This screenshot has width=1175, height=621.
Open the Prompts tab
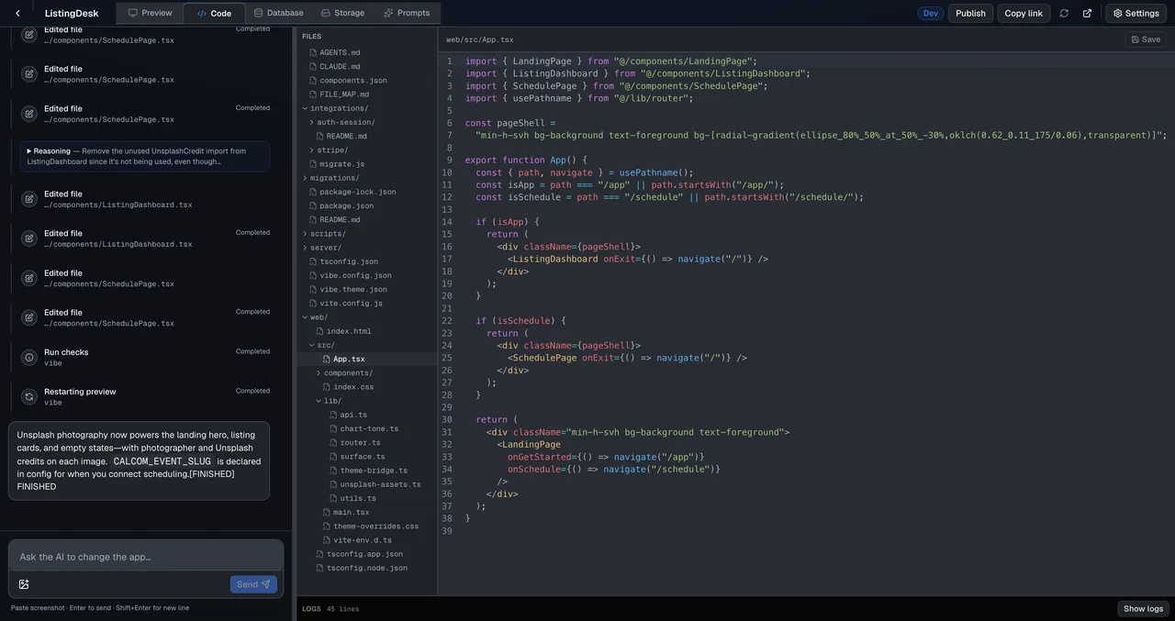407,13
